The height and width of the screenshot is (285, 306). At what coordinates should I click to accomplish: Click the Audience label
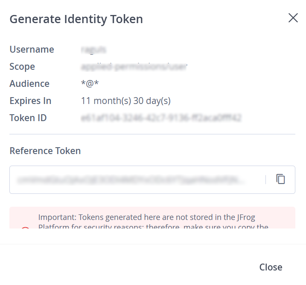(29, 84)
